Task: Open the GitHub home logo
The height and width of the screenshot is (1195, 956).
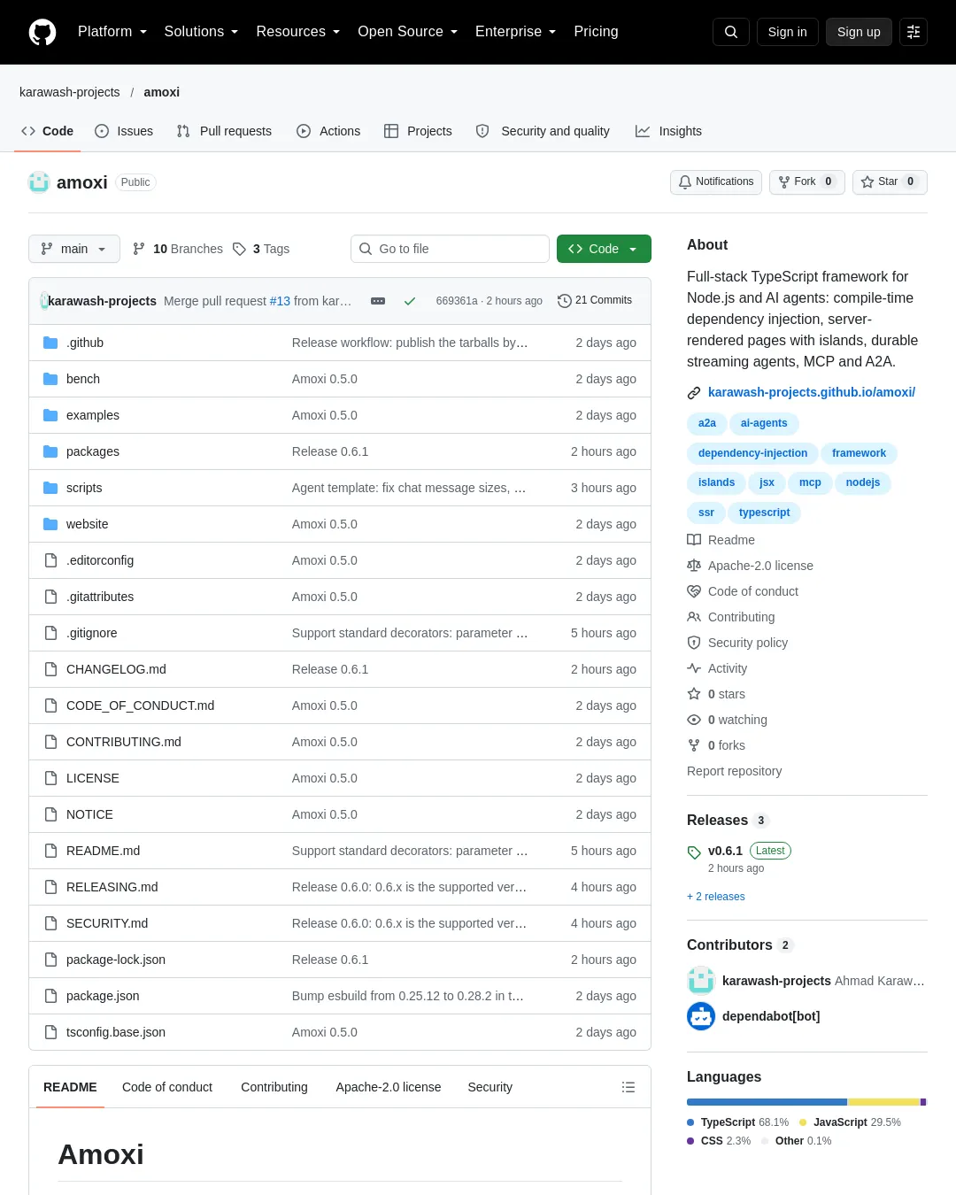Action: [x=42, y=32]
